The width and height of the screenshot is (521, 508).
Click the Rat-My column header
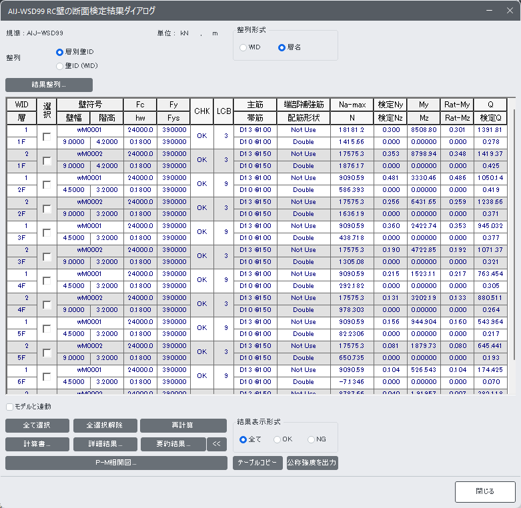[x=457, y=105]
